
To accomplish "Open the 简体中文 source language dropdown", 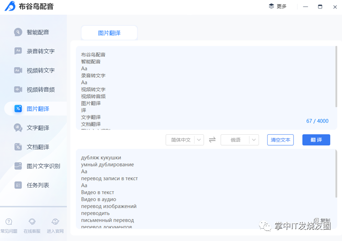I will pyautogui.click(x=185, y=140).
